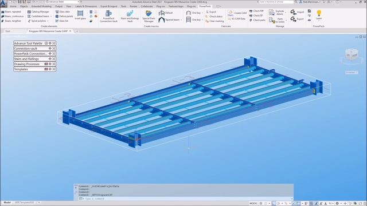Screen dimensions: 367x206
Task: Open status bar workspace gear settings
Action: click(x=337, y=204)
